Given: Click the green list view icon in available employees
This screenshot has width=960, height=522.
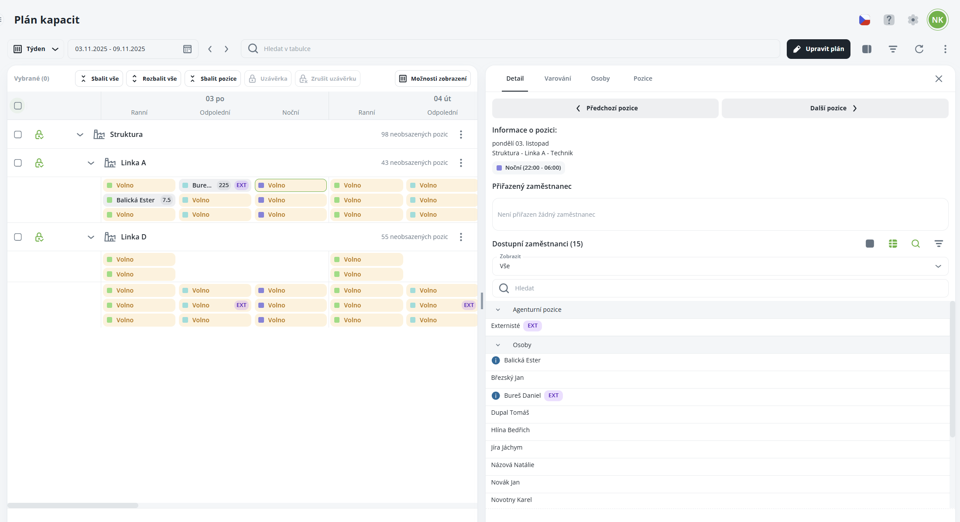Looking at the screenshot, I should coord(893,244).
